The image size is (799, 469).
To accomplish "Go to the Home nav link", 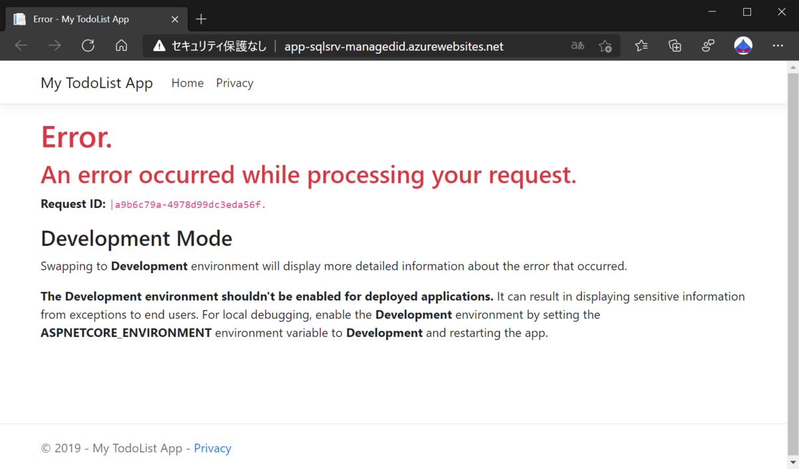I will pyautogui.click(x=188, y=83).
